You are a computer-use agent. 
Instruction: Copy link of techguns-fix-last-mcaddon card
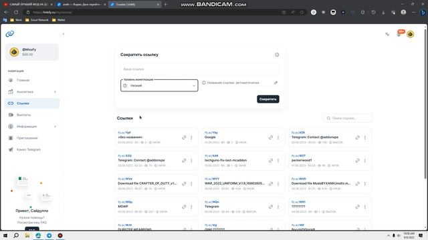271,161
